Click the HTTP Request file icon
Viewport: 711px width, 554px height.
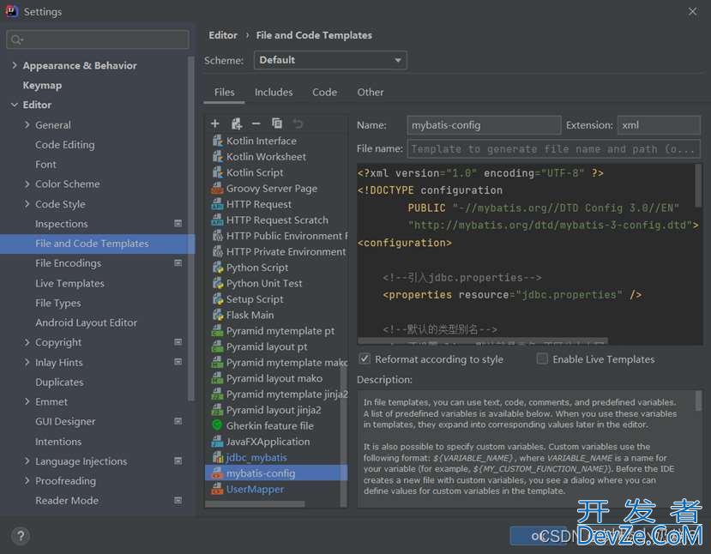point(218,204)
